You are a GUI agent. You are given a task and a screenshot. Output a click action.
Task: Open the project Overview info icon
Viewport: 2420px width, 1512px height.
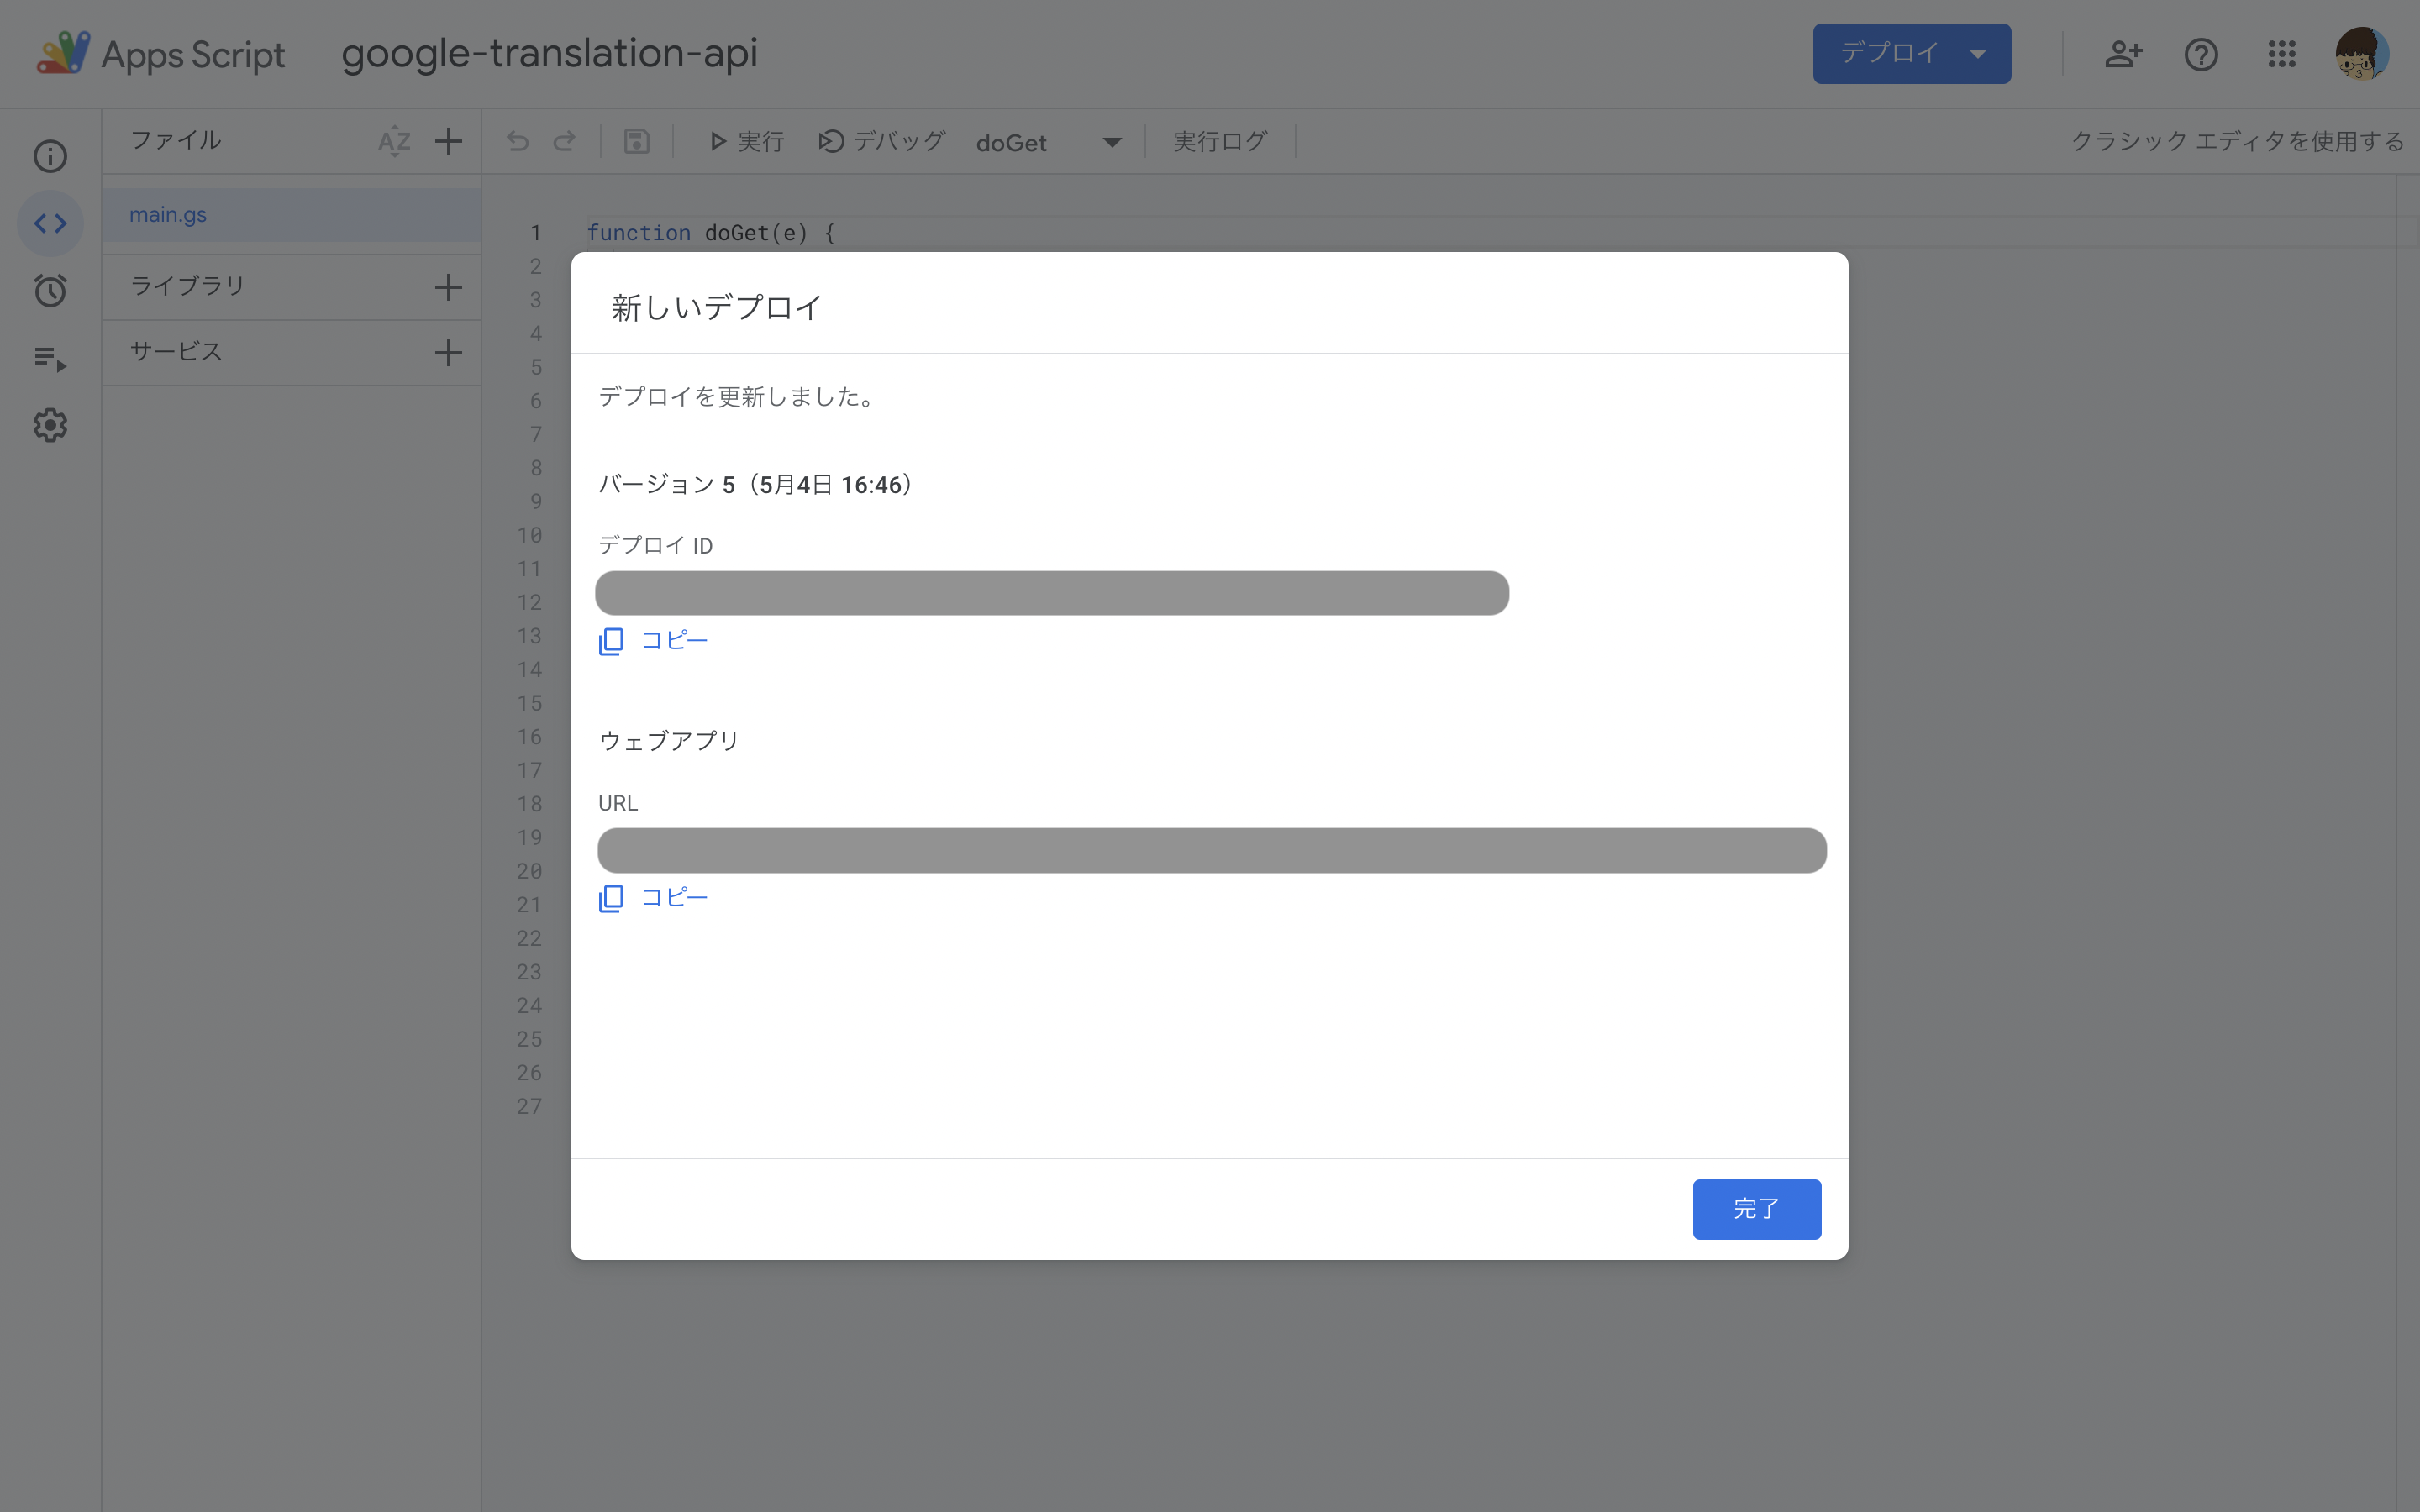tap(50, 156)
